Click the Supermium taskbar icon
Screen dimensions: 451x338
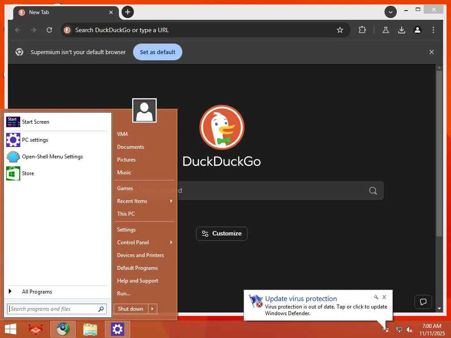tap(63, 329)
